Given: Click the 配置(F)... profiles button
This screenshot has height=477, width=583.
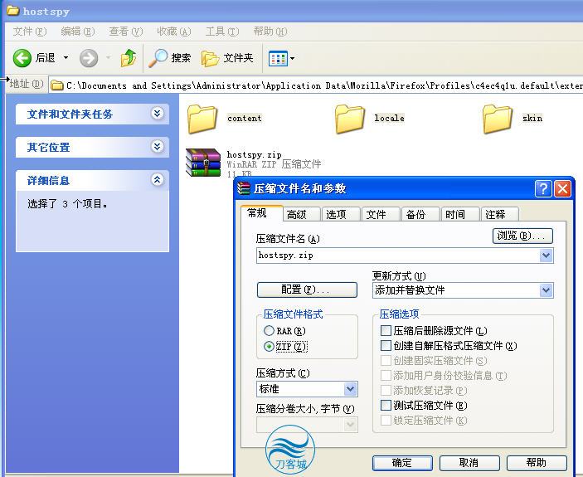Looking at the screenshot, I should point(307,290).
